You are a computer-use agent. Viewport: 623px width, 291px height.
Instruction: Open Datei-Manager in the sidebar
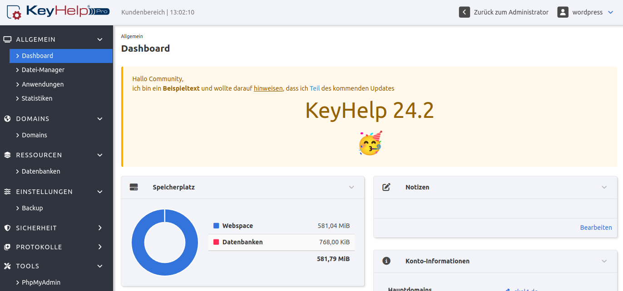click(43, 70)
